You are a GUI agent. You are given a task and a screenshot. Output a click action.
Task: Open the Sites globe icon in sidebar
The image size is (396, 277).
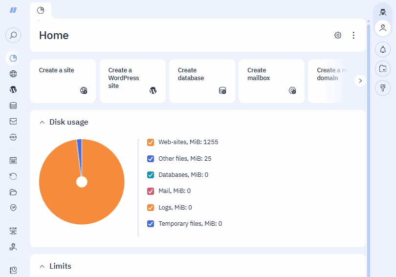click(13, 74)
